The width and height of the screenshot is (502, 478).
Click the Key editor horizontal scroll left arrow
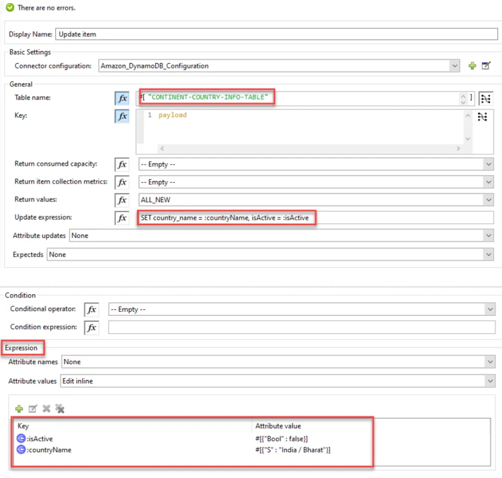(162, 148)
